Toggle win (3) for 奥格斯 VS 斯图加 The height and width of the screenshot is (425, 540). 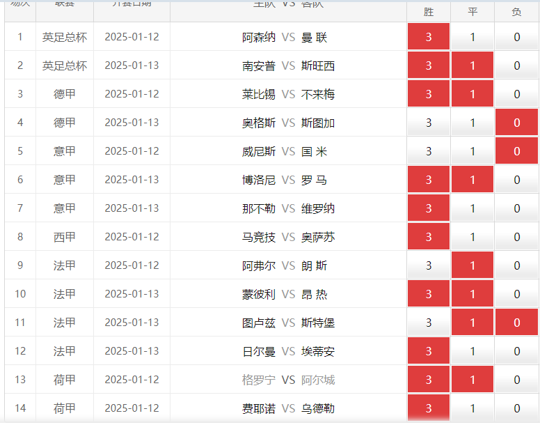pos(429,123)
